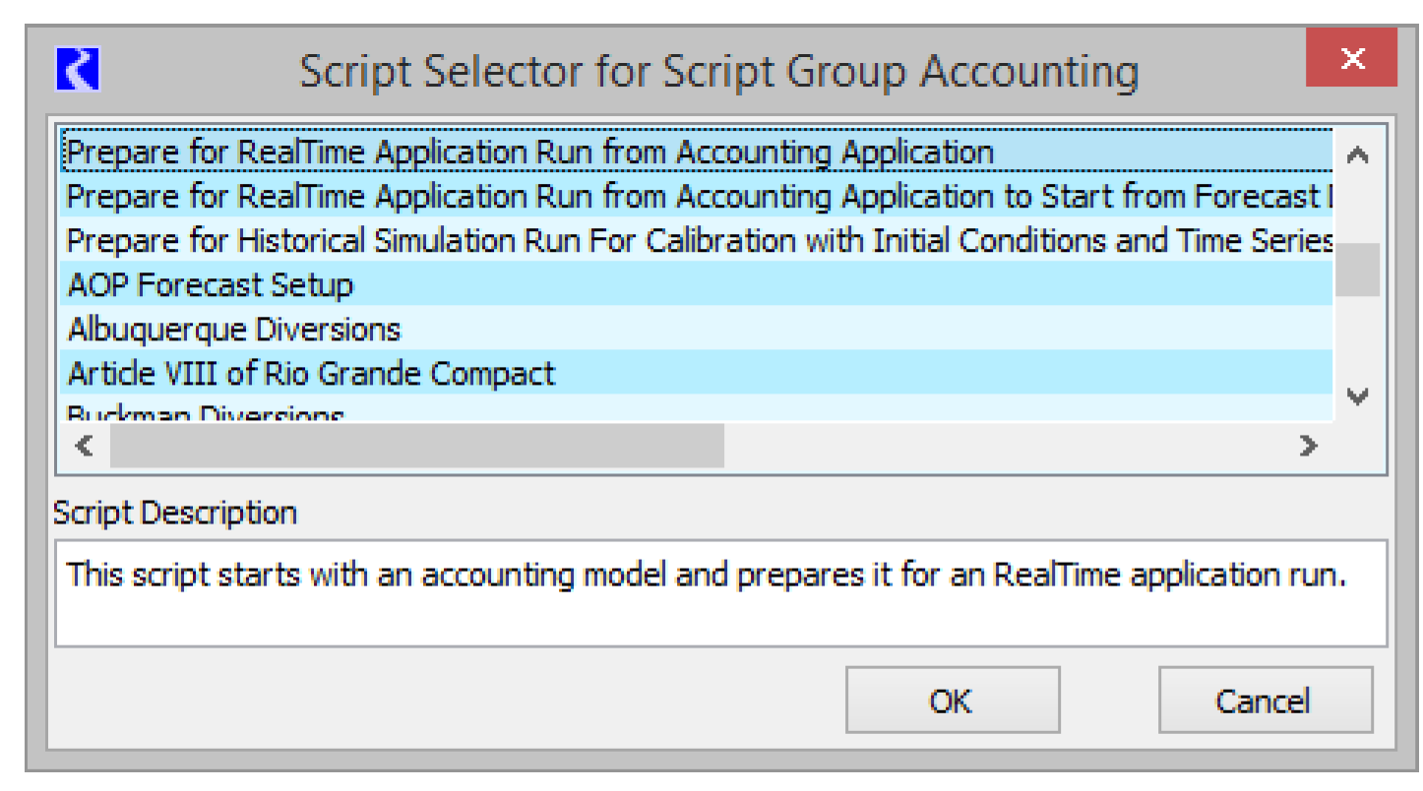Choose the Historical Simulation Run For Calibration script
This screenshot has width=1423, height=791.
[689, 241]
